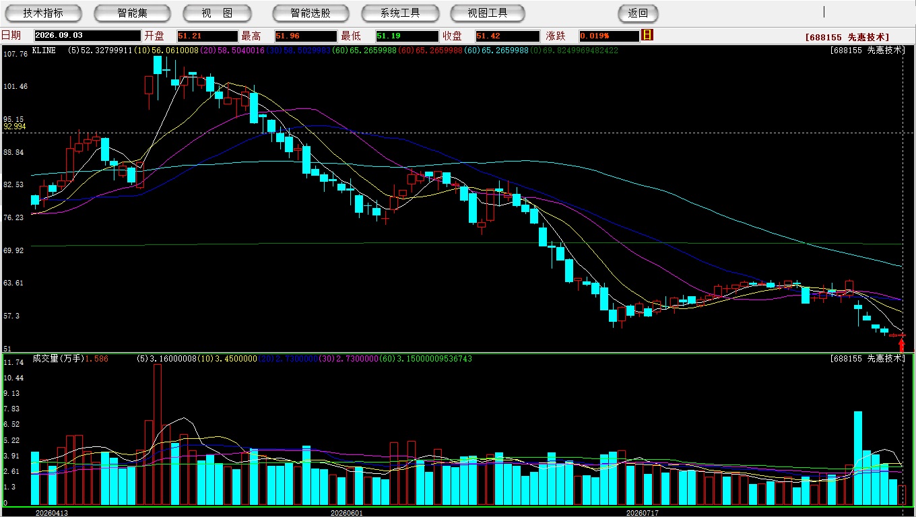916x517 pixels.
Task: Click the [688155 先惠技术] label in K-line panel
Action: pyautogui.click(x=867, y=50)
